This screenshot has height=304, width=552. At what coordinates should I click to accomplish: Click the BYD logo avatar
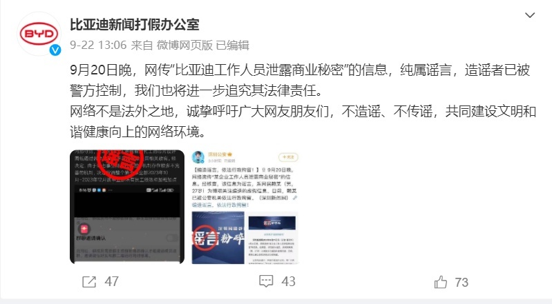pos(39,34)
